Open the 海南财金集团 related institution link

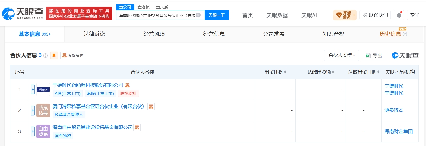tap(399, 131)
